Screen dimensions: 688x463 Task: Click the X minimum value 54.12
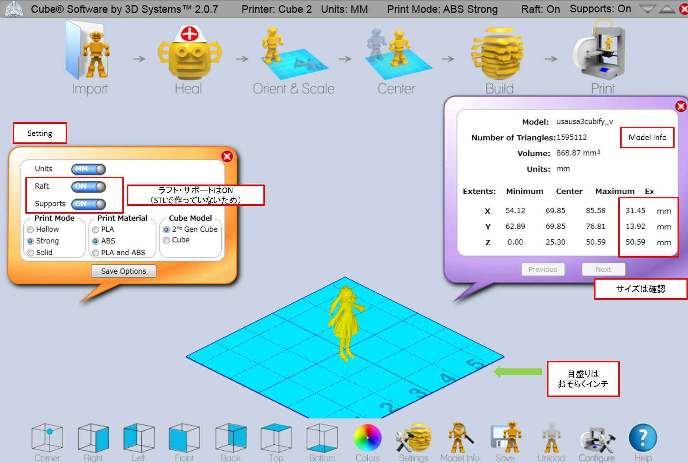pos(515,211)
